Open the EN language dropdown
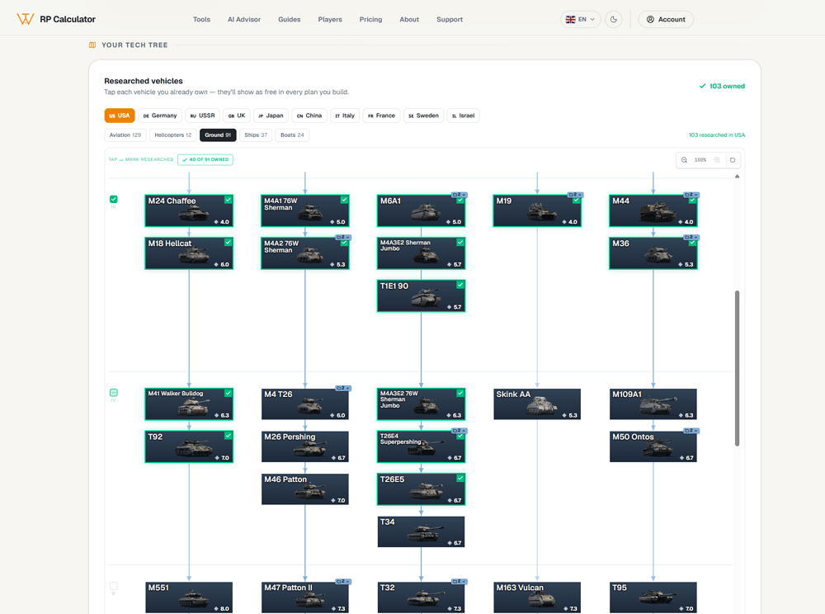The image size is (825, 614). (580, 20)
